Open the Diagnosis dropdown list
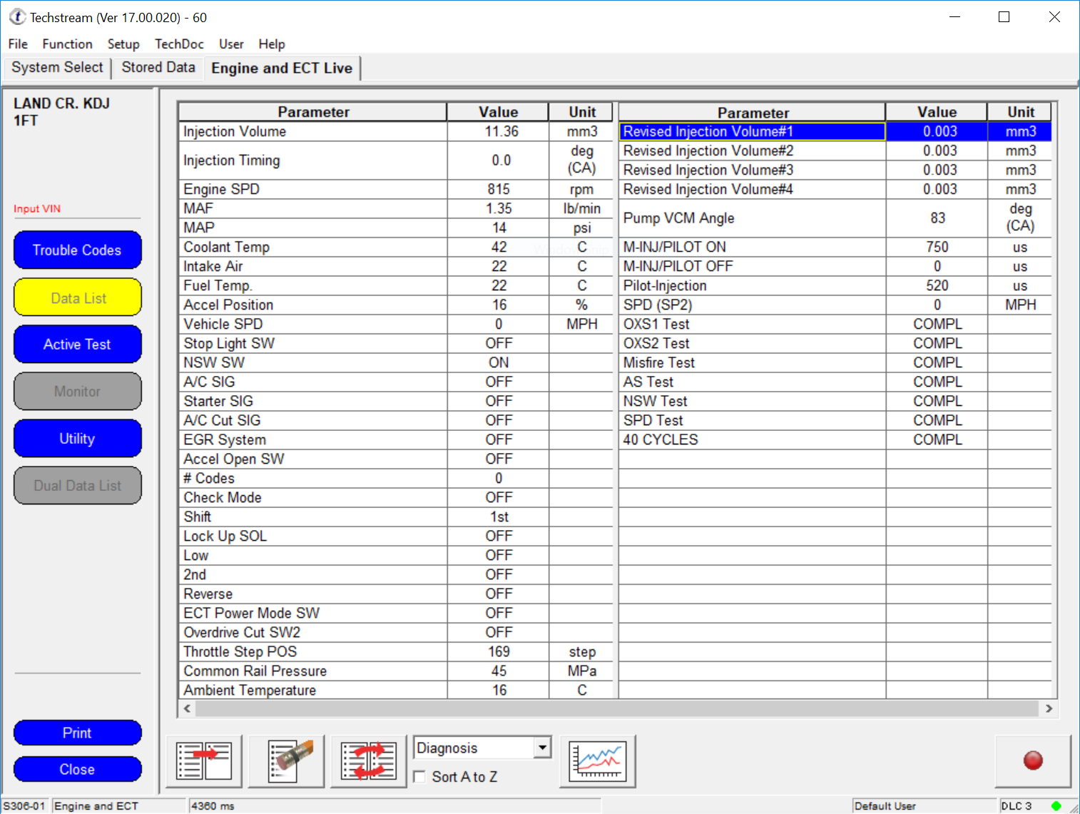The image size is (1080, 814). (x=543, y=748)
